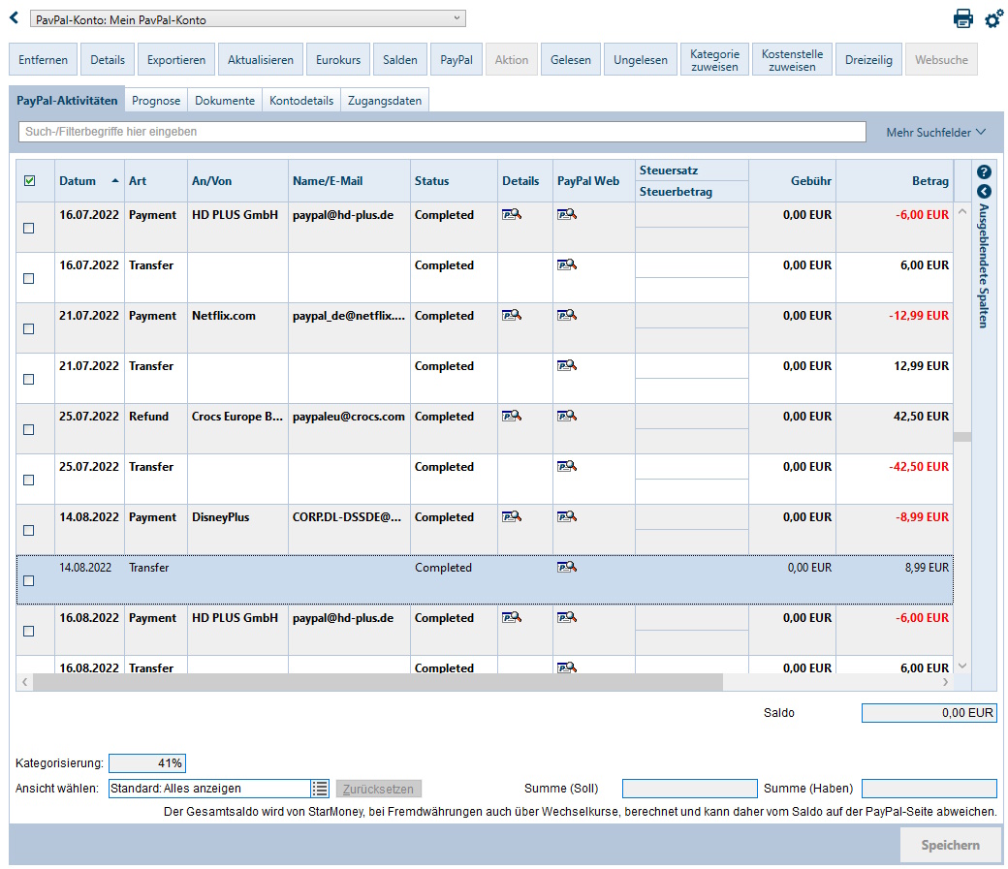Check the Netflix.com payment row checkbox
The image size is (1008, 869).
pos(29,328)
